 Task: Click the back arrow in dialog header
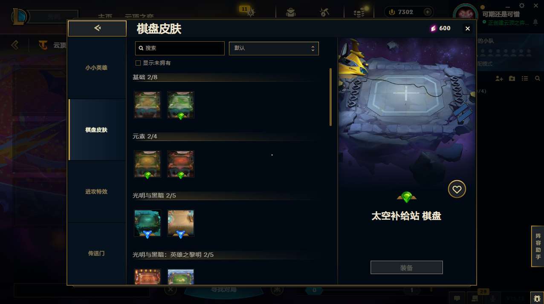point(97,28)
